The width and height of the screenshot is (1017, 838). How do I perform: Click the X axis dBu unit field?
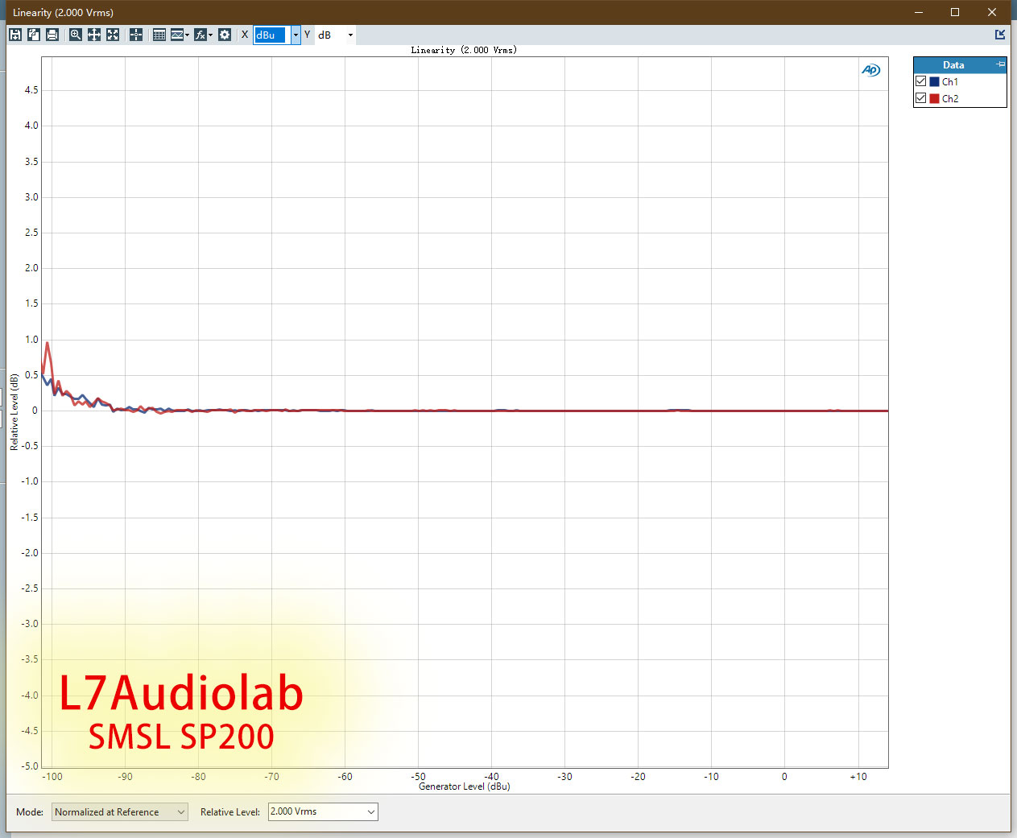click(271, 35)
